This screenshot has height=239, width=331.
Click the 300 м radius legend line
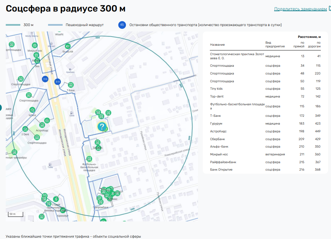click(13, 25)
